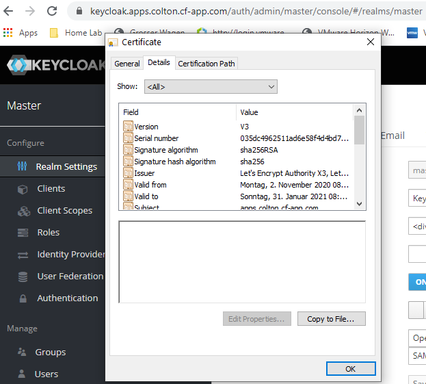This screenshot has height=384, width=426.
Task: Click the Copy to File button
Action: [x=331, y=319]
